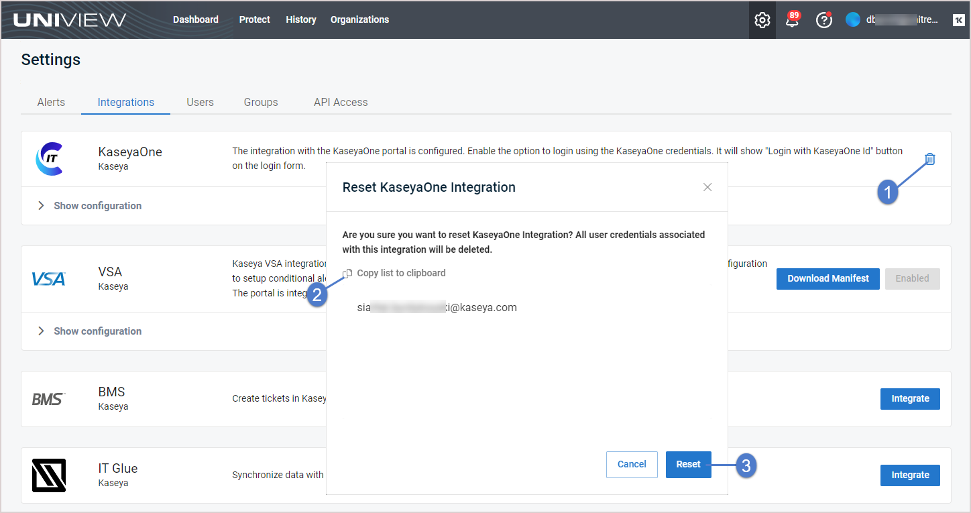Click Integrate button for BMS
Viewport: 971px width, 513px height.
click(x=910, y=399)
